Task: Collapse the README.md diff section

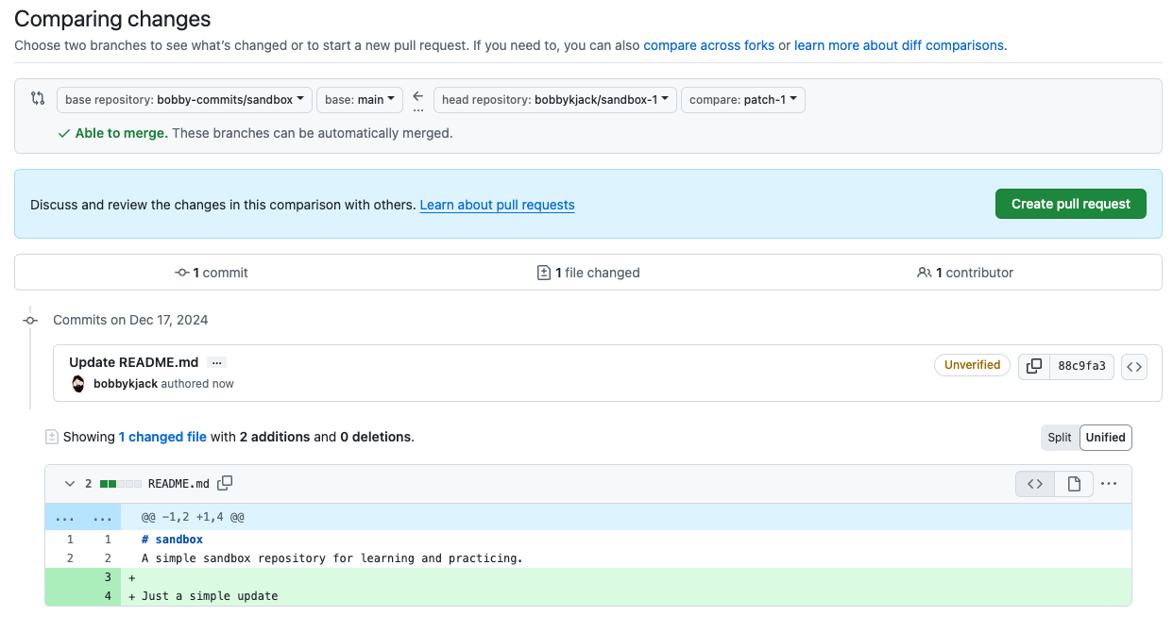Action: (69, 483)
